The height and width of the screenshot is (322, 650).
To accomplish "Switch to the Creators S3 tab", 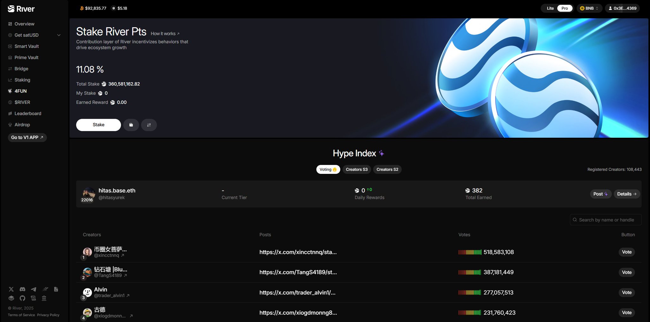I will [357, 169].
